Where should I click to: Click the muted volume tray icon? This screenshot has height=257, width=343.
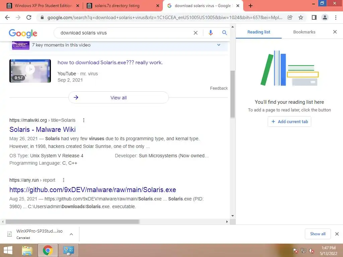(x=312, y=251)
